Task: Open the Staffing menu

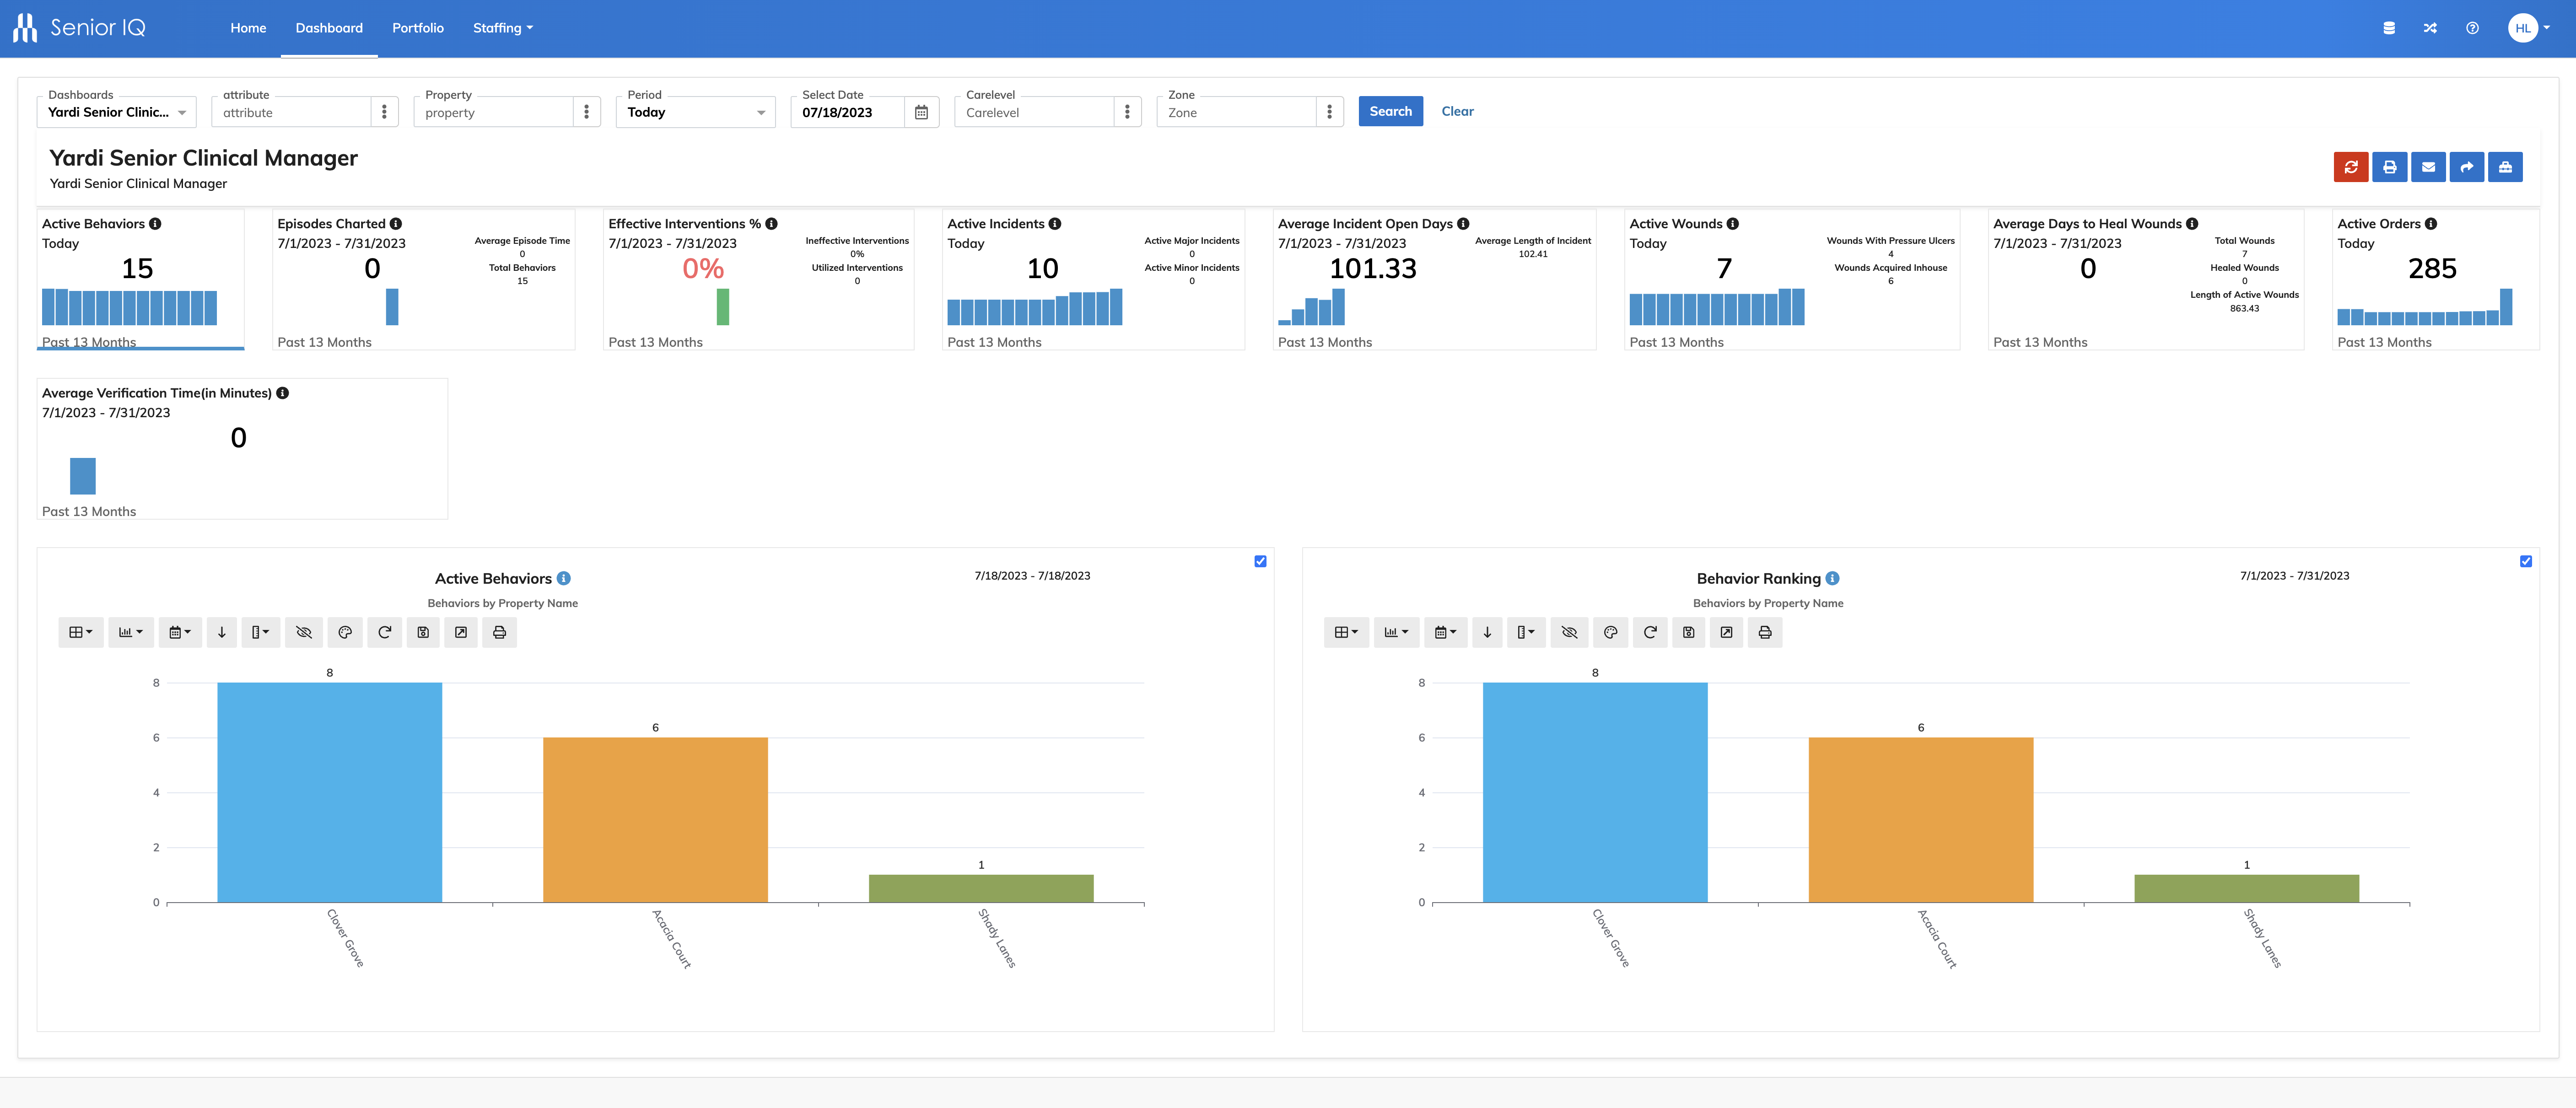Action: coord(502,28)
